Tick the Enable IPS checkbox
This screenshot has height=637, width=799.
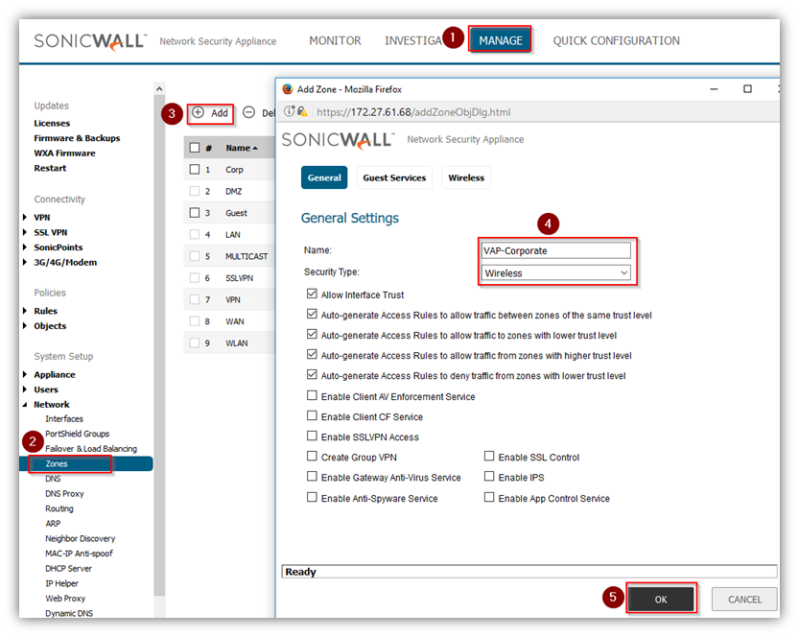pos(489,477)
